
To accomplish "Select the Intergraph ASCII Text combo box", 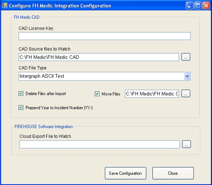I will point(105,76).
